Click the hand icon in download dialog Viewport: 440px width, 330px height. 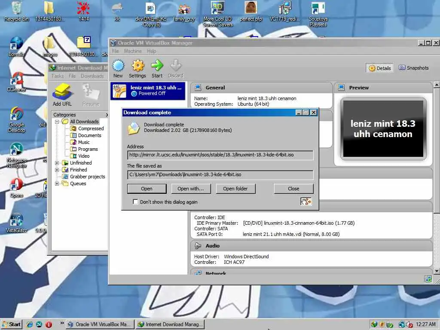(306, 202)
